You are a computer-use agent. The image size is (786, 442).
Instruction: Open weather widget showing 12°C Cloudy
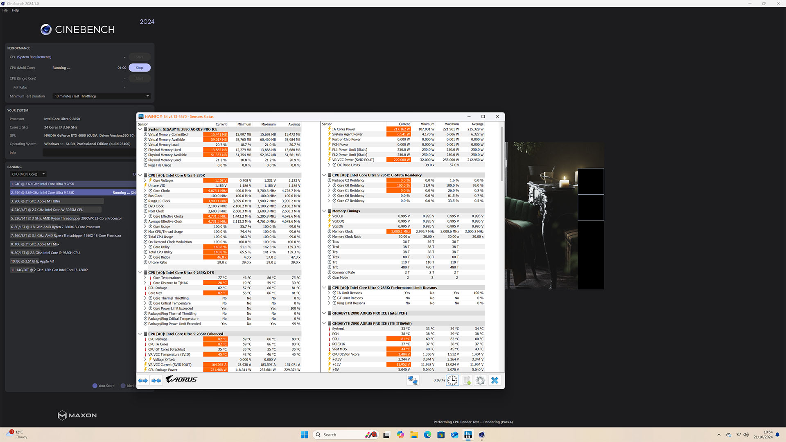point(16,435)
